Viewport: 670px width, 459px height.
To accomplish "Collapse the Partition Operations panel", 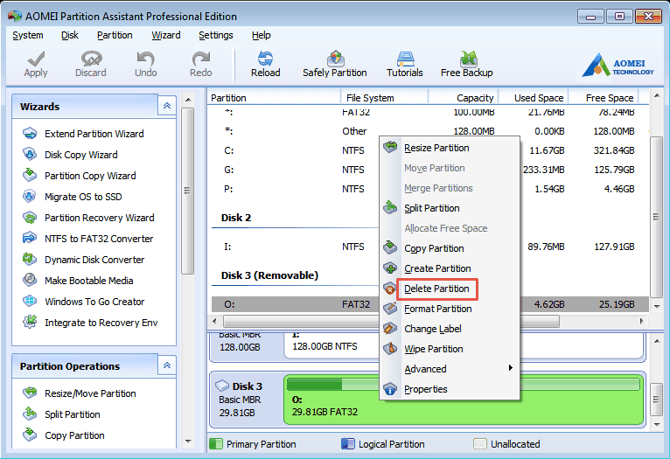I will pyautogui.click(x=167, y=365).
